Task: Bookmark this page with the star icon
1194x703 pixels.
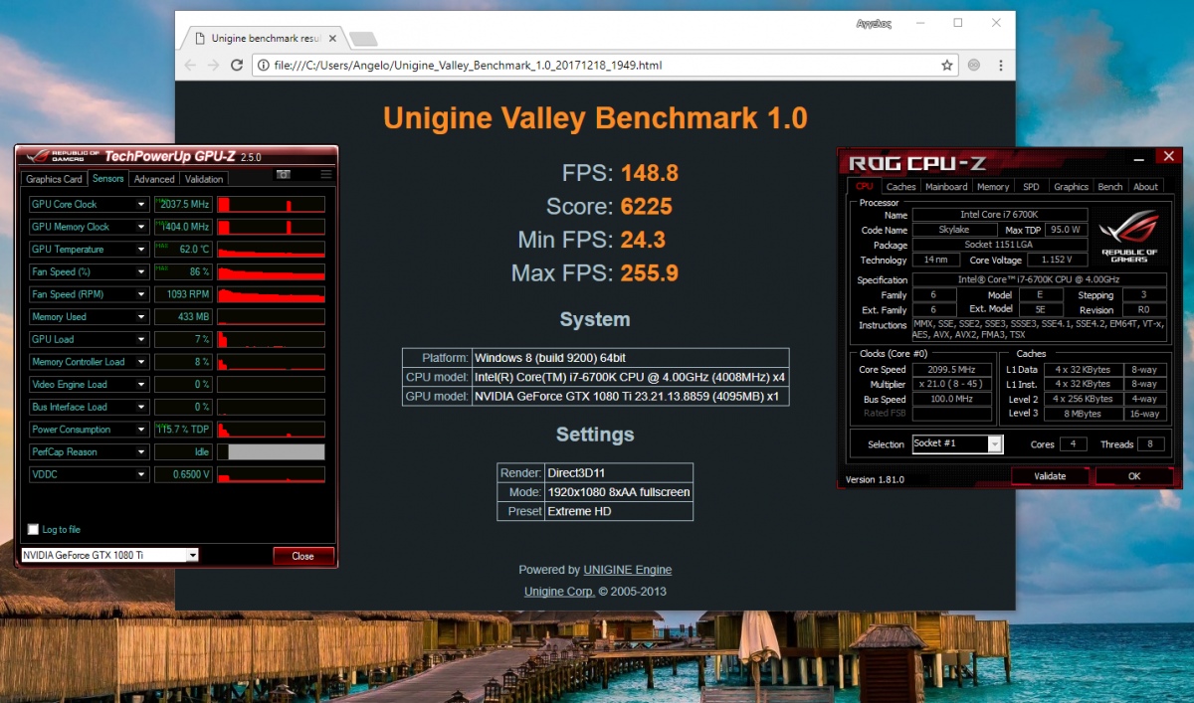Action: (x=947, y=65)
